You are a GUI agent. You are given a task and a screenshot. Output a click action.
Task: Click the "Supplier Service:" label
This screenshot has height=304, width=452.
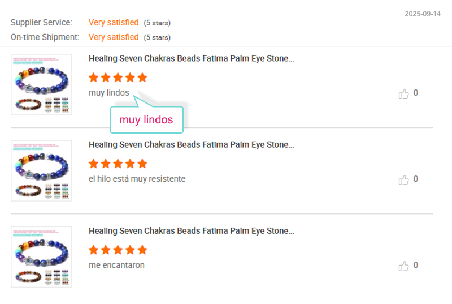[x=41, y=23]
